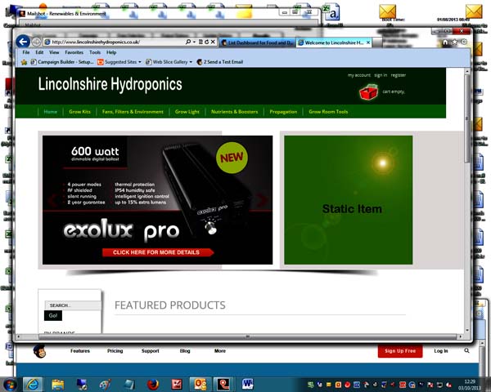This screenshot has height=392, width=491.
Task: Launch Firefox from the taskbar
Action: [153, 384]
